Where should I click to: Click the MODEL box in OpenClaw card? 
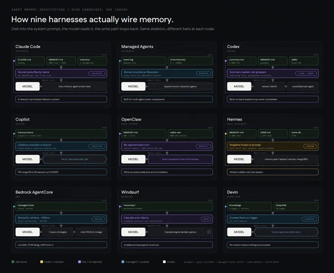tap(133, 159)
